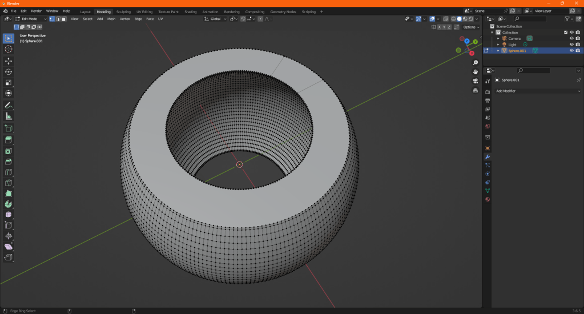Click the Cursor tool icon
584x314 pixels.
tap(9, 49)
